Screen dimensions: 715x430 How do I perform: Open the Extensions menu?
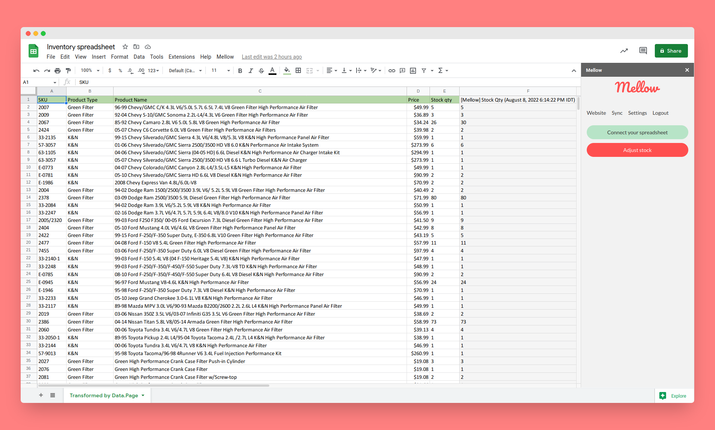(x=182, y=57)
